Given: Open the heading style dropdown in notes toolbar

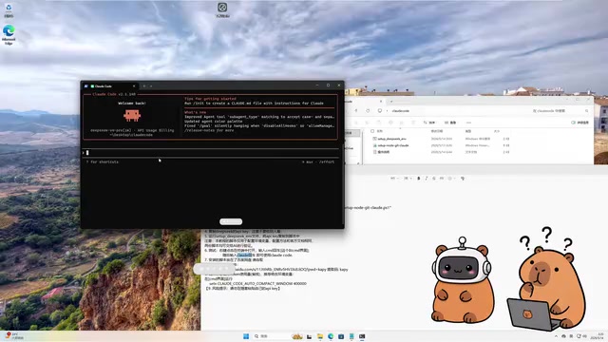Looking at the screenshot, I should point(394,179).
